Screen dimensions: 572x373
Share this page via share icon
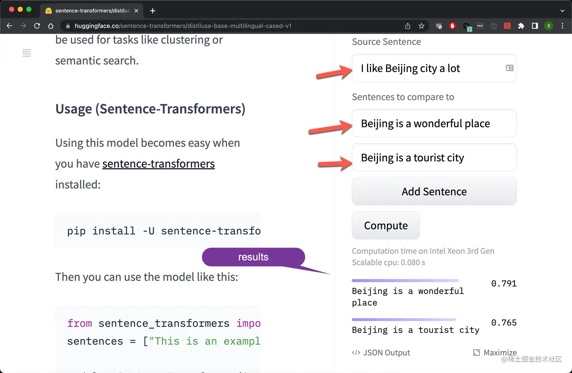click(x=407, y=26)
